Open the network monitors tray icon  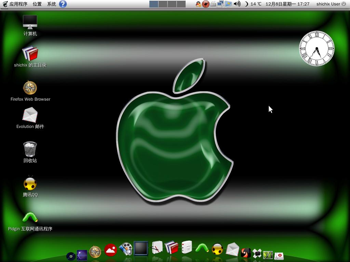(x=220, y=4)
